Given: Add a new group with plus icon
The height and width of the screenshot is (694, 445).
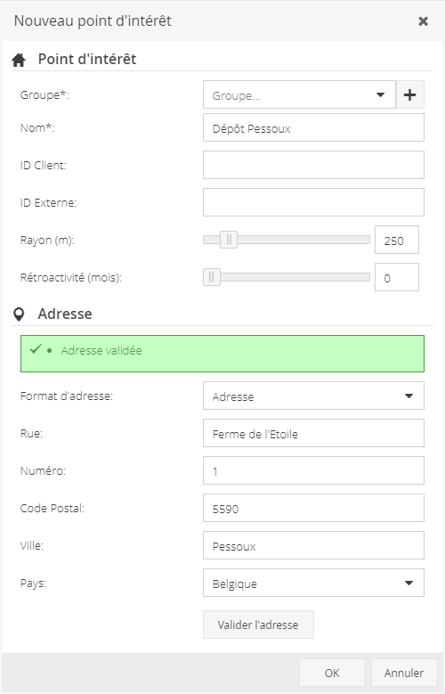Looking at the screenshot, I should click(x=409, y=94).
